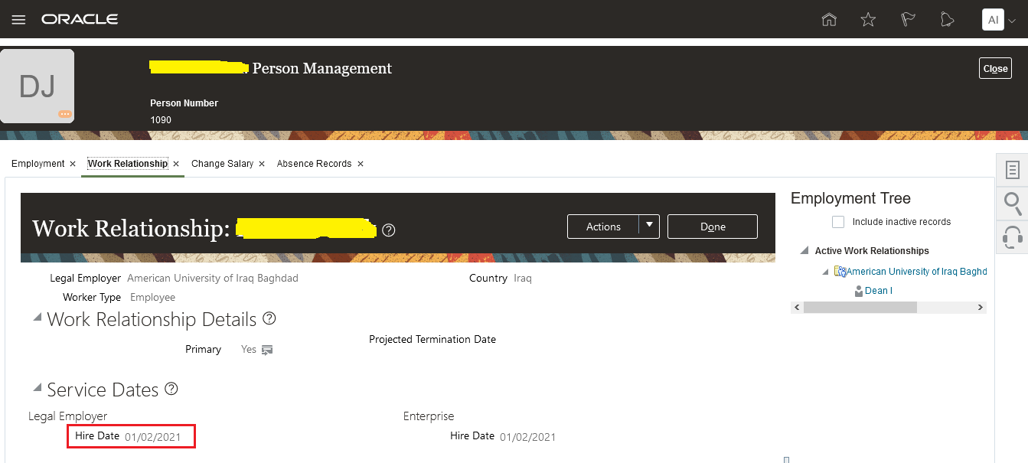
Task: Open the American University of Iraq Baghd link
Action: (x=915, y=271)
